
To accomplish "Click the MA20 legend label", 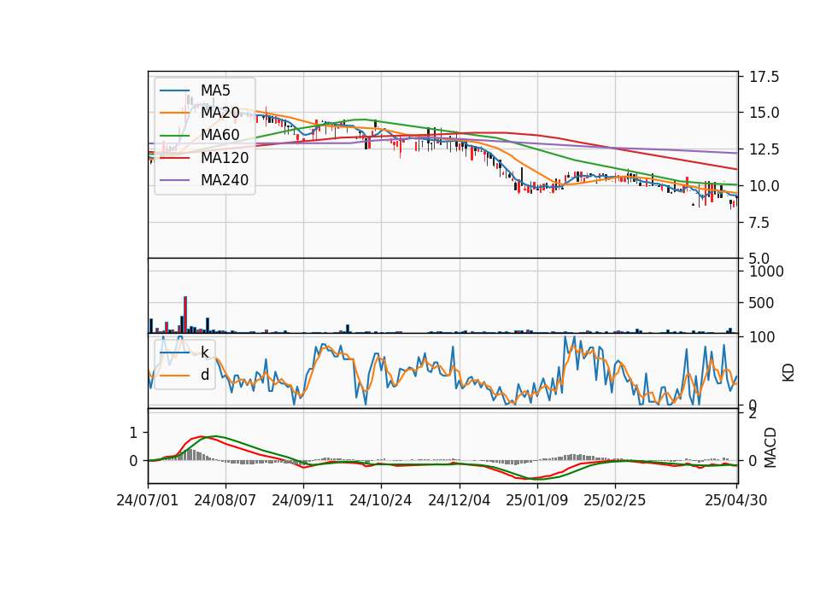I will (x=220, y=113).
